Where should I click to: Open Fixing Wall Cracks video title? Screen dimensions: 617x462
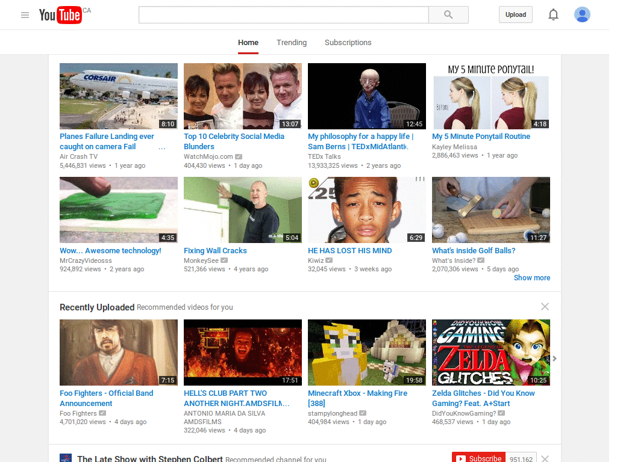(x=215, y=251)
